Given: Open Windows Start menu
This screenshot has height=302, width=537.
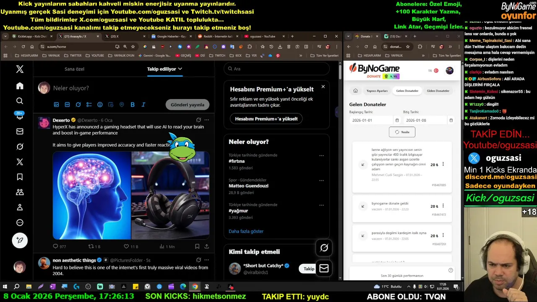Looking at the screenshot, I should click(5, 287).
